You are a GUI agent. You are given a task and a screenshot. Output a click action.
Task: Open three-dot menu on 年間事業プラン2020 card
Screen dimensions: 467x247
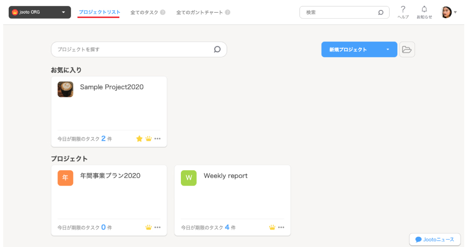[x=158, y=227]
